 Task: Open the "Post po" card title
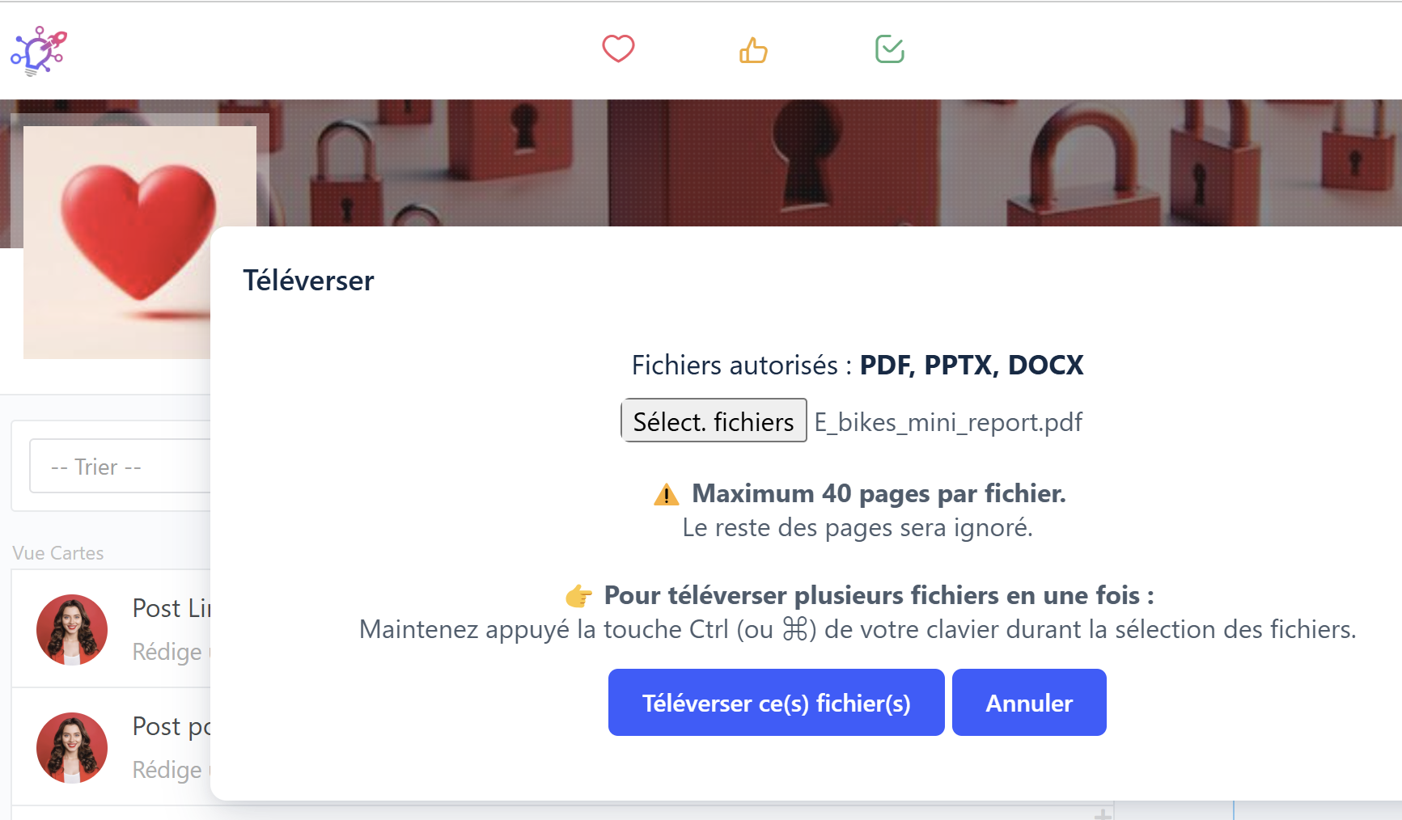[x=172, y=726]
